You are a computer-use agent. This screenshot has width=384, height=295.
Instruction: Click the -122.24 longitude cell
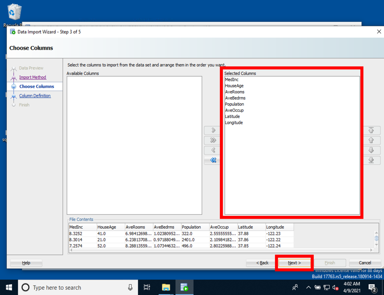pyautogui.click(x=280, y=246)
